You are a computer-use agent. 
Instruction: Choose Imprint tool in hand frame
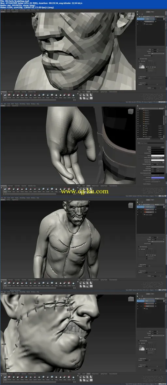click(x=39, y=190)
